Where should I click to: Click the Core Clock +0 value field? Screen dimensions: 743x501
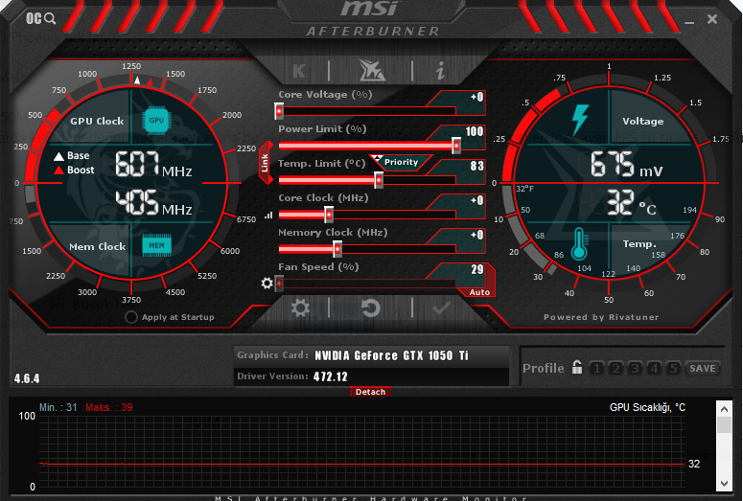tap(476, 201)
